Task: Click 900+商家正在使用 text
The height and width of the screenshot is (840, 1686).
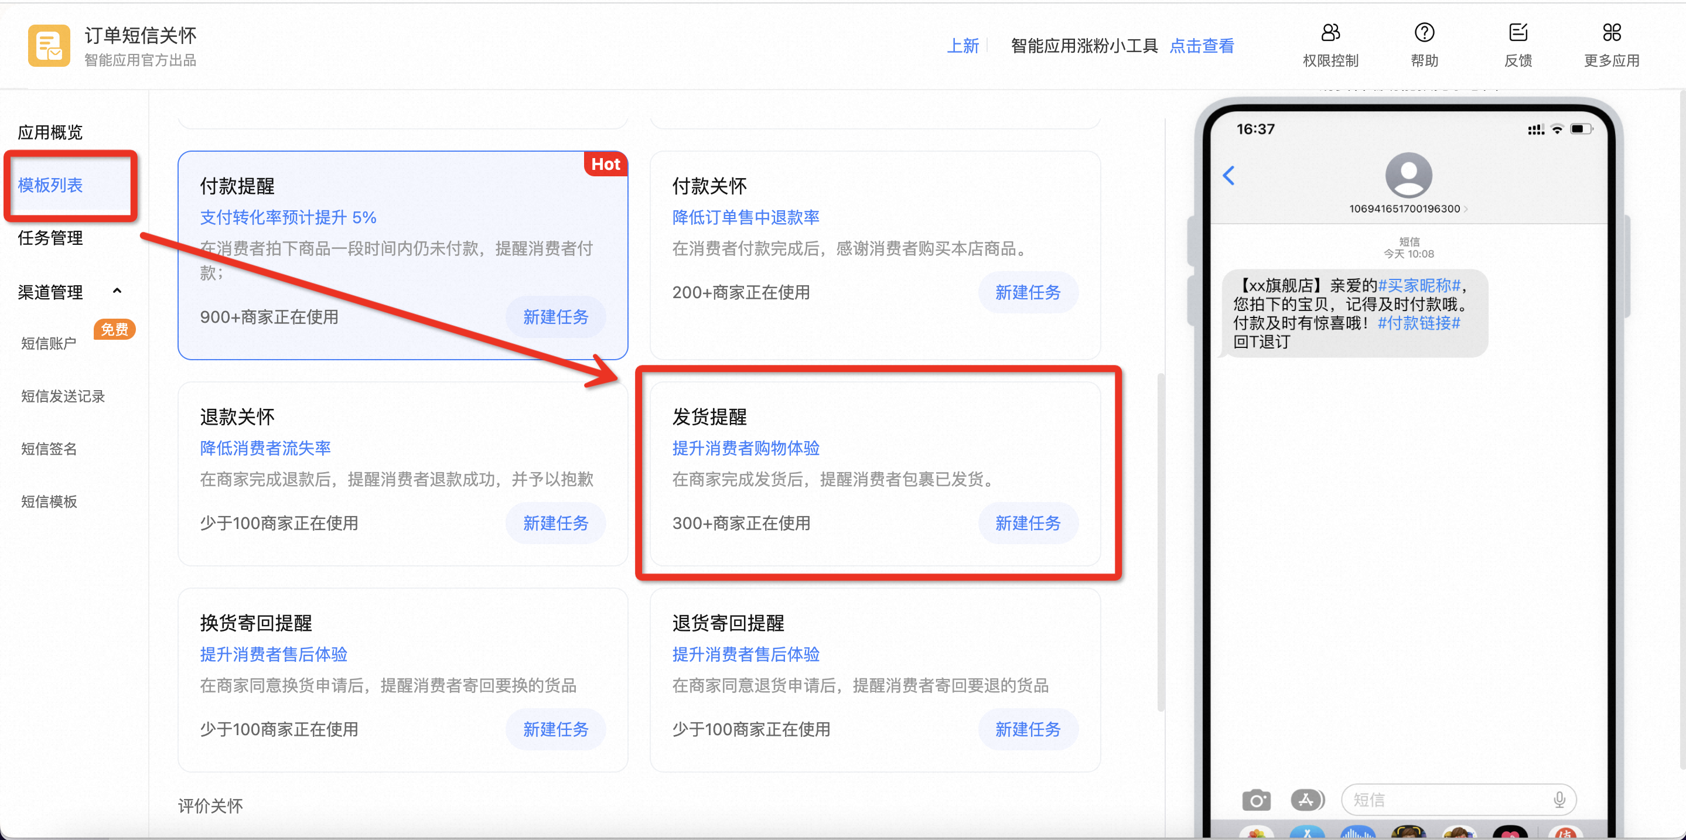Action: pyautogui.click(x=269, y=317)
